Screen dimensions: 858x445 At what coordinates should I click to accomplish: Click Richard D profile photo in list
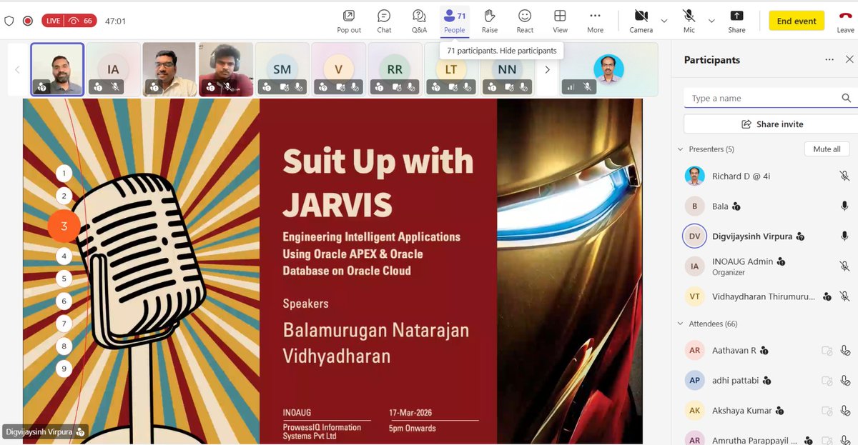pos(694,176)
